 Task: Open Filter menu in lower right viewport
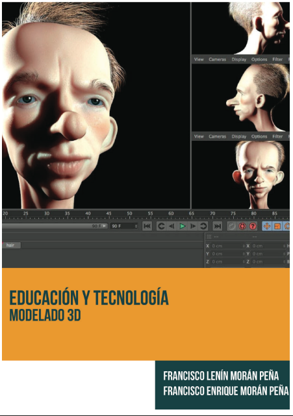click(277, 136)
